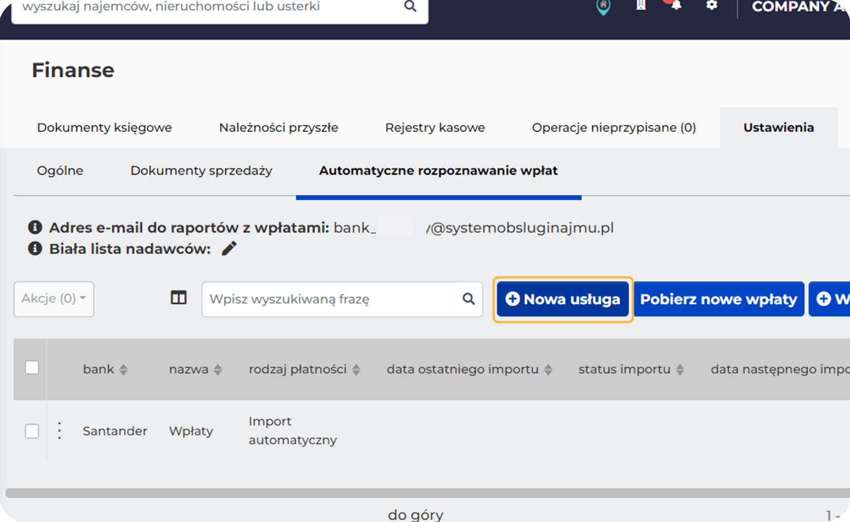Image resolution: width=850 pixels, height=522 pixels.
Task: Click the Nowa usługa button
Action: 563,299
